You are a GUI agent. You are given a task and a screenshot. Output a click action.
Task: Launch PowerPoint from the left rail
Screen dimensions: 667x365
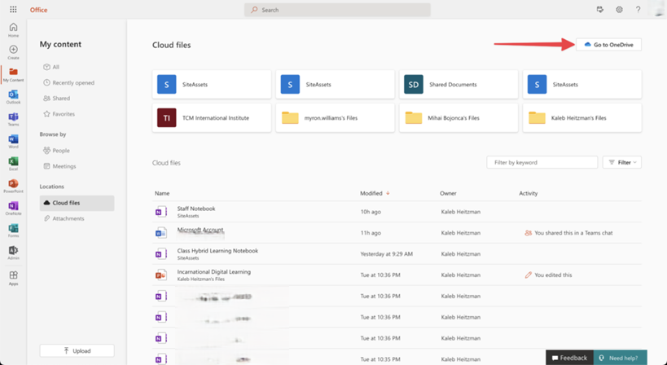(x=13, y=186)
